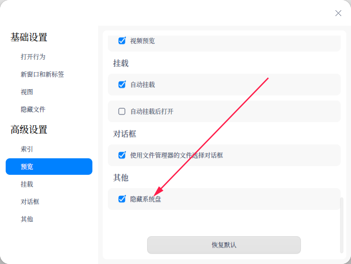Select 打开行为 in sidebar
The width and height of the screenshot is (351, 264).
click(x=33, y=57)
